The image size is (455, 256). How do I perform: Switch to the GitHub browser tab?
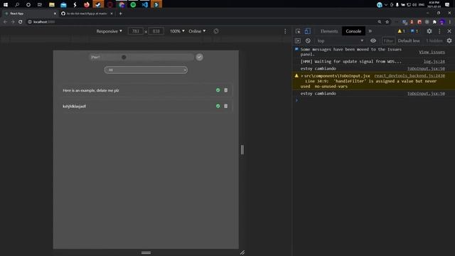(86, 14)
